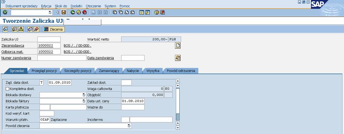Toggle the Kompletna dost. checkbox
The image size is (344, 134).
pyautogui.click(x=7, y=89)
